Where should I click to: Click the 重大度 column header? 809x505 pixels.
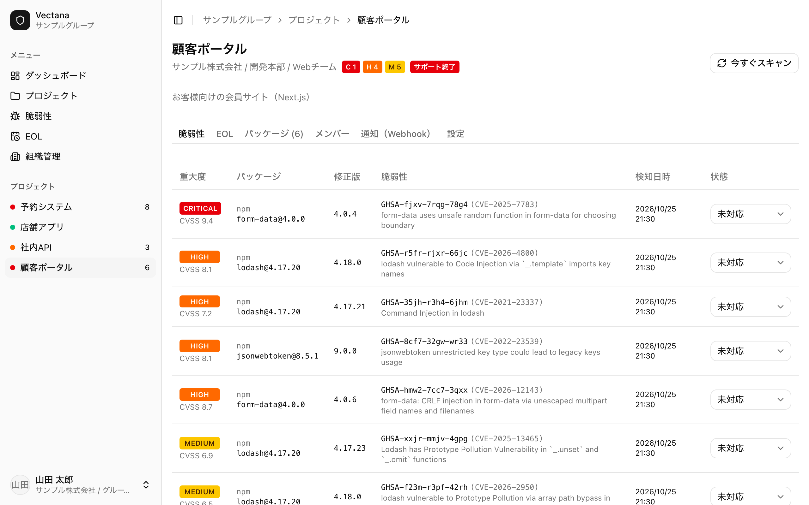[192, 177]
